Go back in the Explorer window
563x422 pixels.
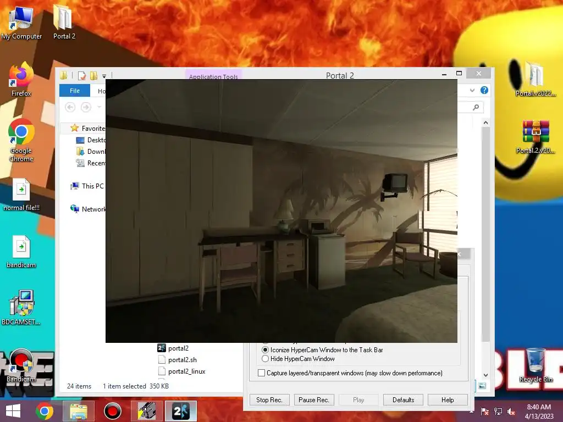point(70,107)
